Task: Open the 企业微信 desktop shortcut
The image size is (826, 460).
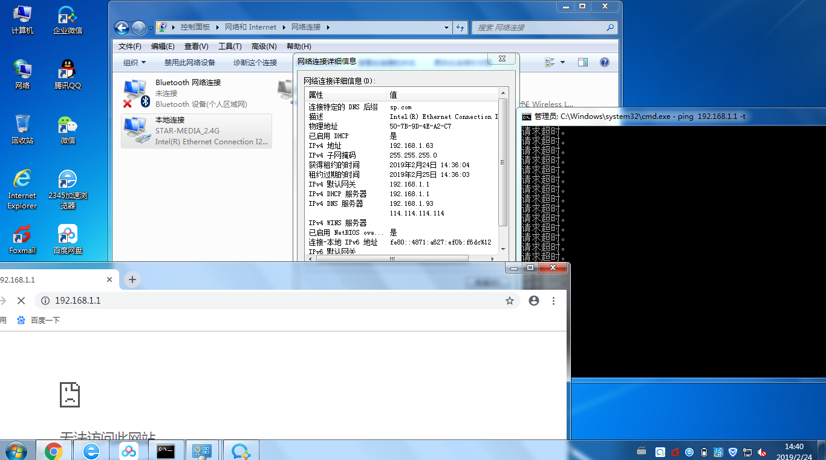Action: 68,20
